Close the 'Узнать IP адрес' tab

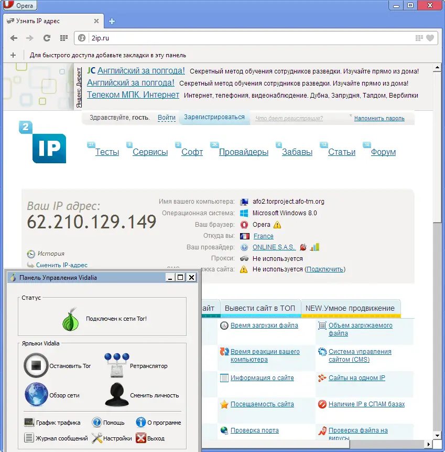pos(96,21)
